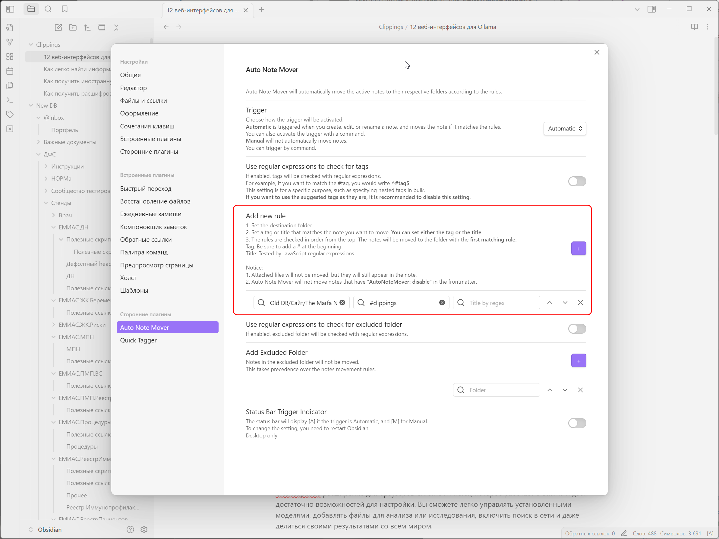Open the bookmarks tab in the sidebar
The height and width of the screenshot is (539, 719).
tap(65, 9)
